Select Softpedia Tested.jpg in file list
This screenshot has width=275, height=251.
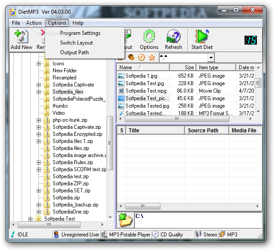pos(147,106)
